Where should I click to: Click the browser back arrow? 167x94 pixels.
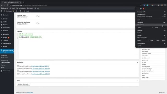2,5
